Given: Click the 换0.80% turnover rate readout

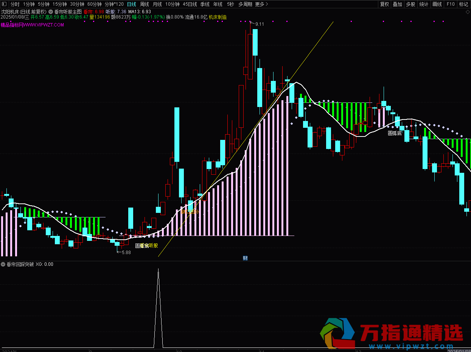Looking at the screenshot, I should [x=175, y=17].
